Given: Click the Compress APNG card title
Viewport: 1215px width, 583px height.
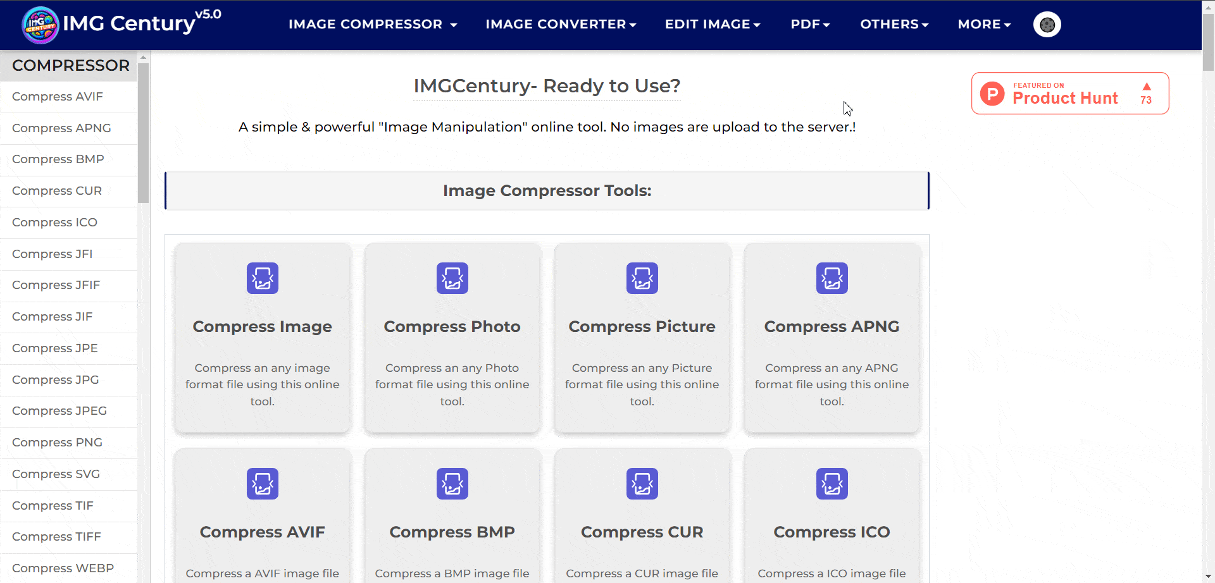Looking at the screenshot, I should click(832, 327).
